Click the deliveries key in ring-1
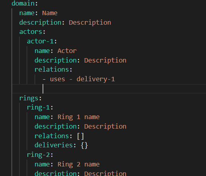206x176 pixels. pos(54,145)
